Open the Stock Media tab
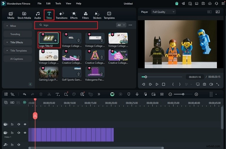226x149 pixels. point(24,15)
